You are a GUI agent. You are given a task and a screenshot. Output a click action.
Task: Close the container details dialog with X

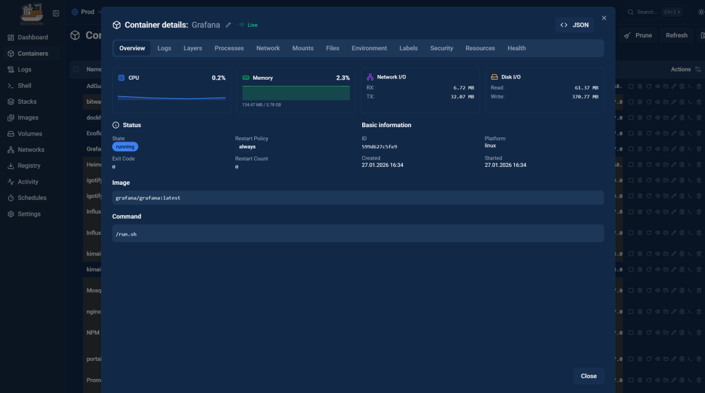604,18
